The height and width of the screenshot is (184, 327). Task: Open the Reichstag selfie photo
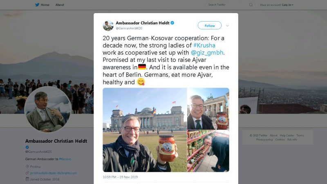pos(145,130)
